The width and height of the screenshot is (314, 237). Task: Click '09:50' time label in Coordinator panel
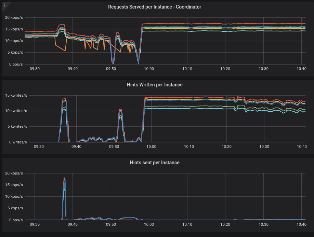pyautogui.click(x=111, y=69)
